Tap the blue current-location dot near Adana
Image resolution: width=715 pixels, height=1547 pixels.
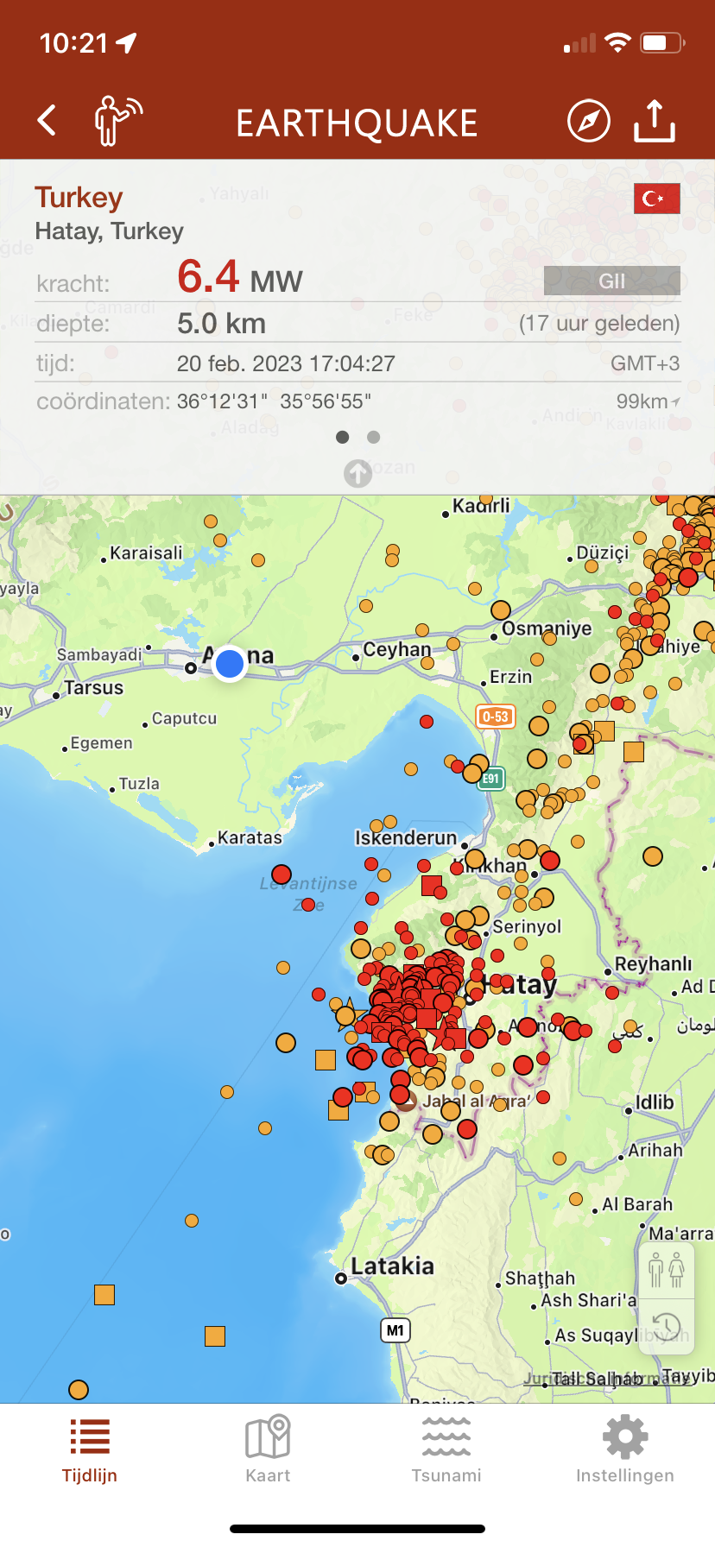pos(230,663)
